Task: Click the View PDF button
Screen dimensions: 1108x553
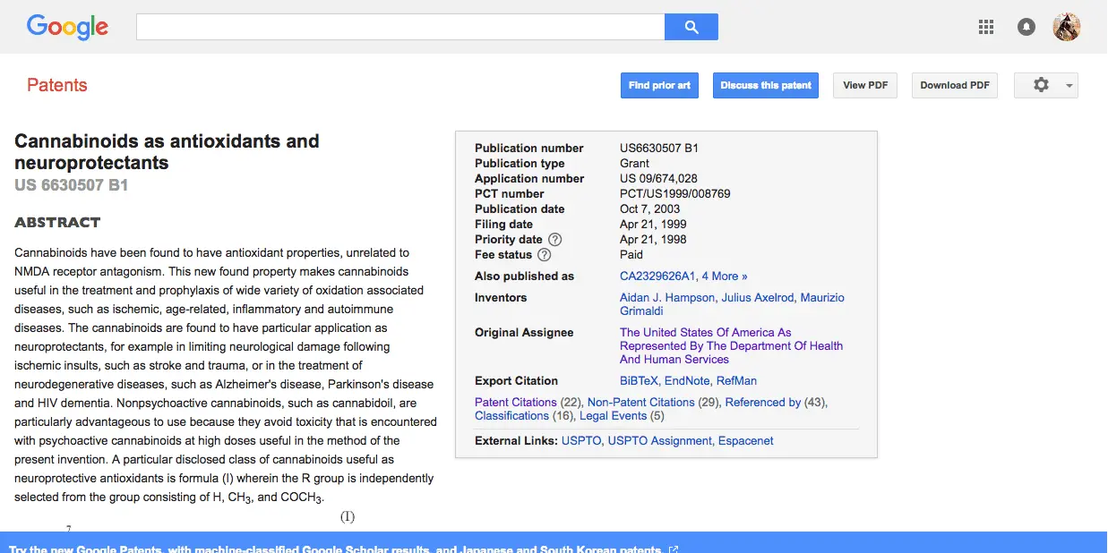Action: coord(865,85)
